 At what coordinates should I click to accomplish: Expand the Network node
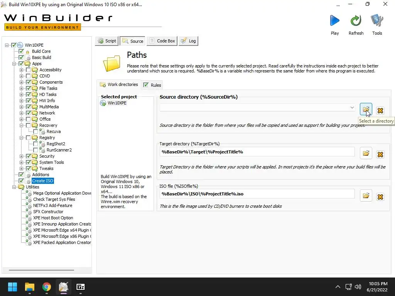point(22,113)
